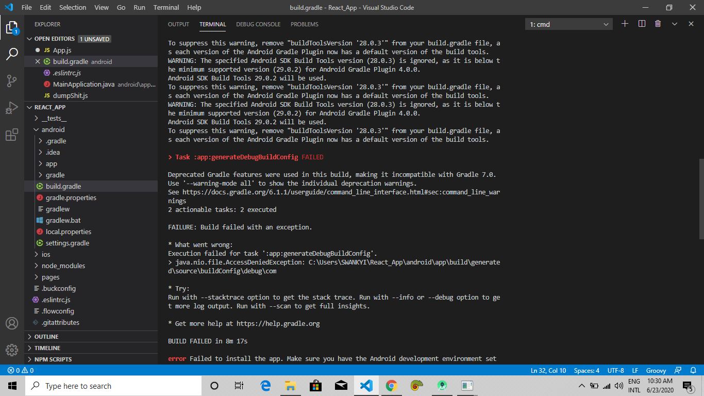This screenshot has height=396, width=704.
Task: Open Windows Start menu
Action: click(x=12, y=386)
